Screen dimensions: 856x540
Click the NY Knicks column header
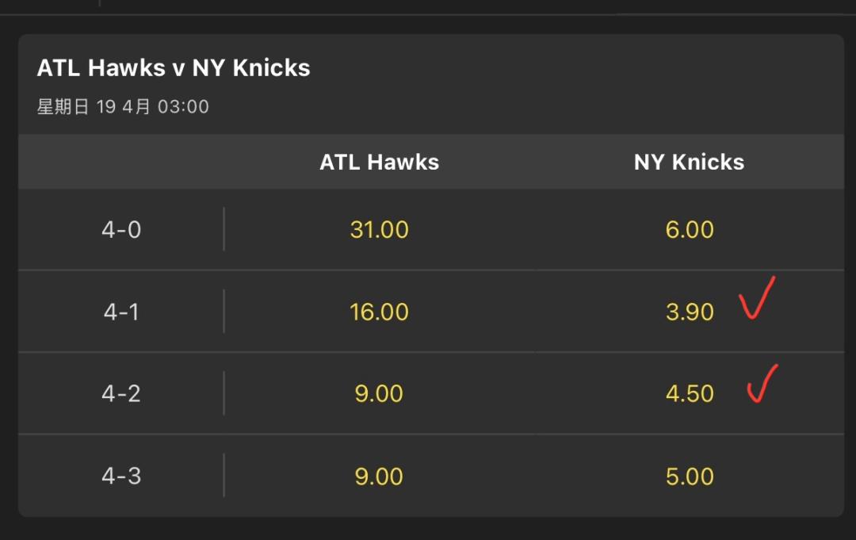pyautogui.click(x=689, y=163)
